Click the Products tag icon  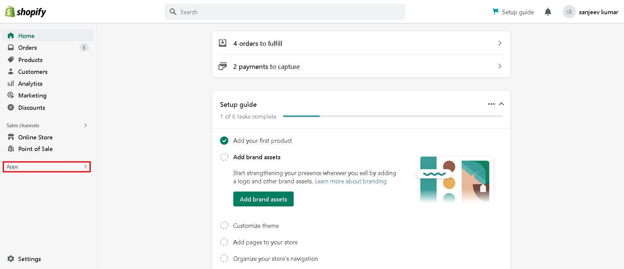(x=11, y=60)
